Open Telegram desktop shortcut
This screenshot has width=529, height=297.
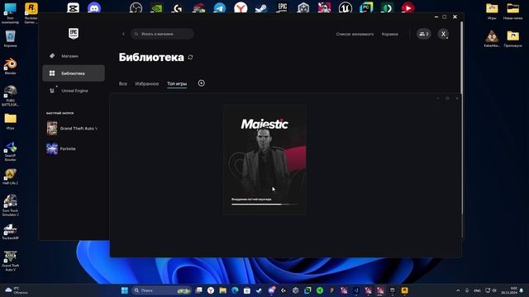(x=220, y=7)
